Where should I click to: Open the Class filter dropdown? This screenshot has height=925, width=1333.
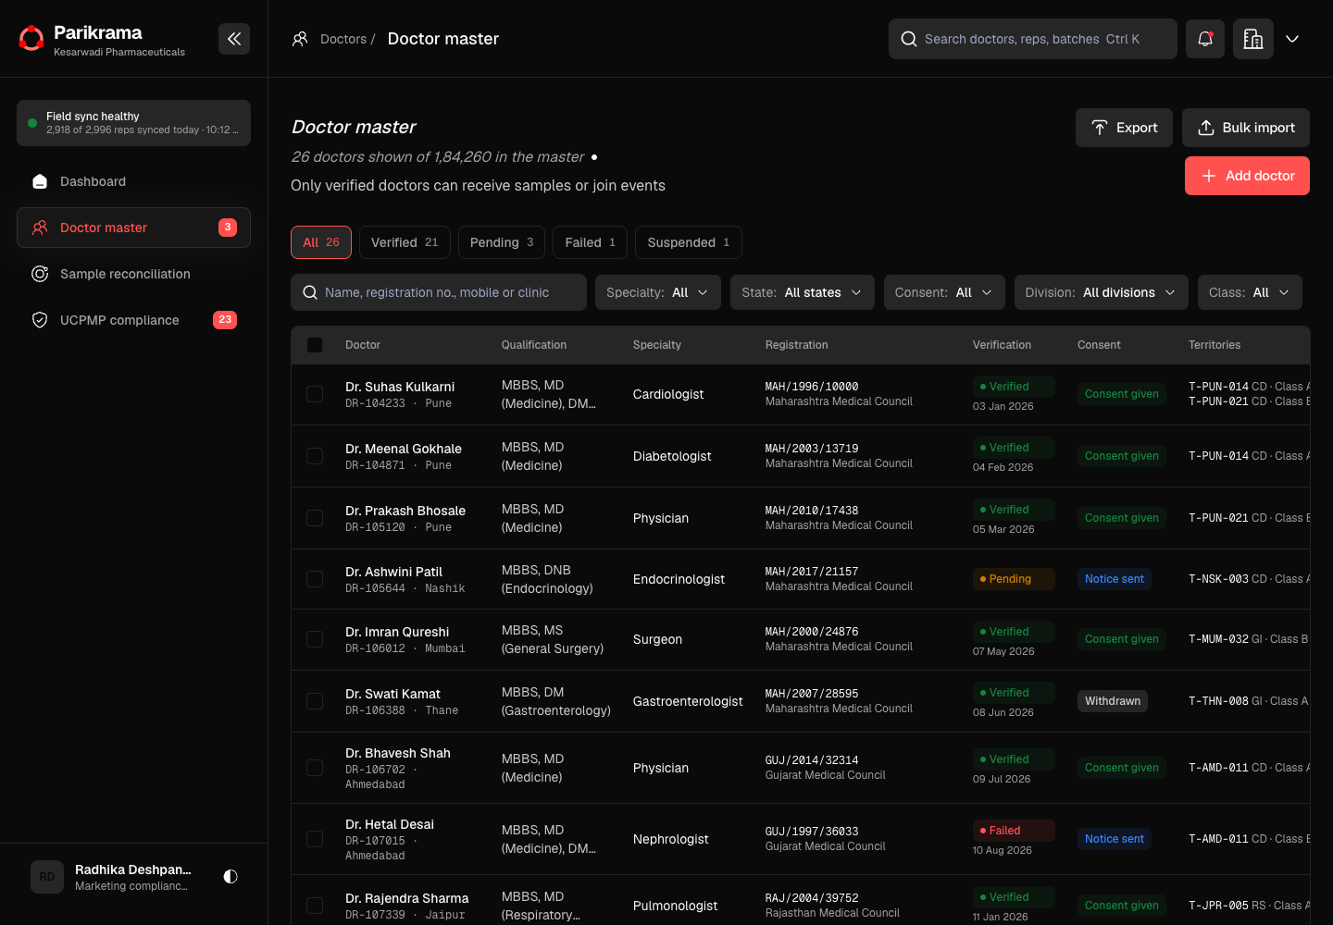(1250, 292)
